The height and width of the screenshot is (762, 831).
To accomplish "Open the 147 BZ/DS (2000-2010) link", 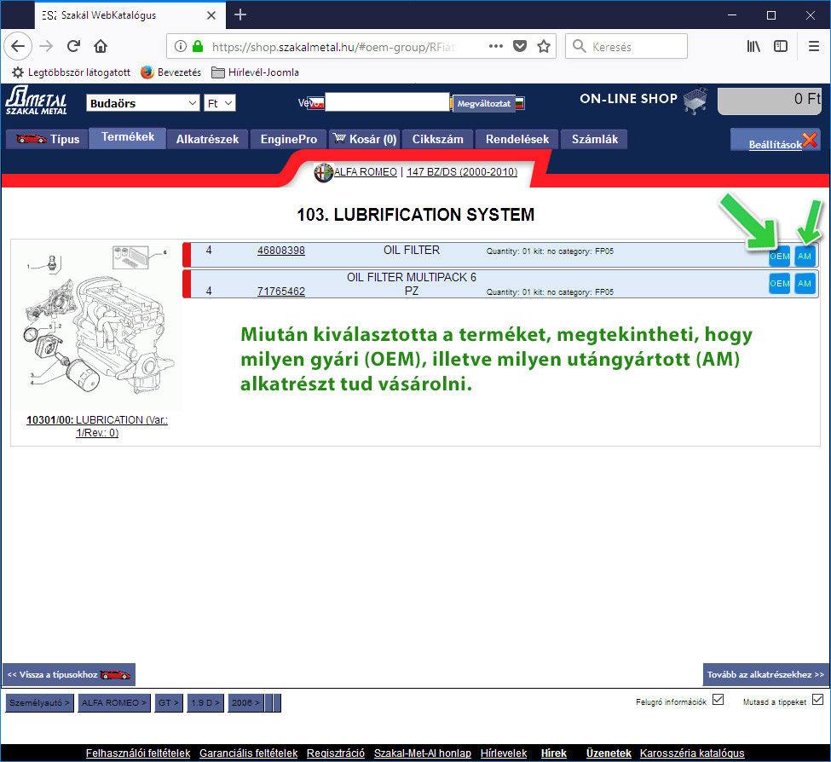I will click(x=462, y=171).
